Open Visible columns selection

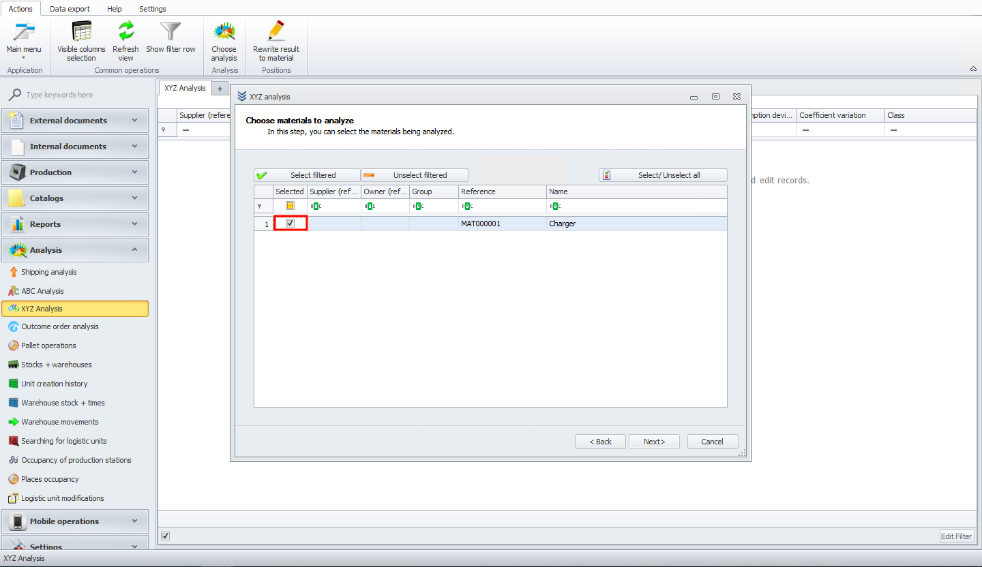coord(81,41)
